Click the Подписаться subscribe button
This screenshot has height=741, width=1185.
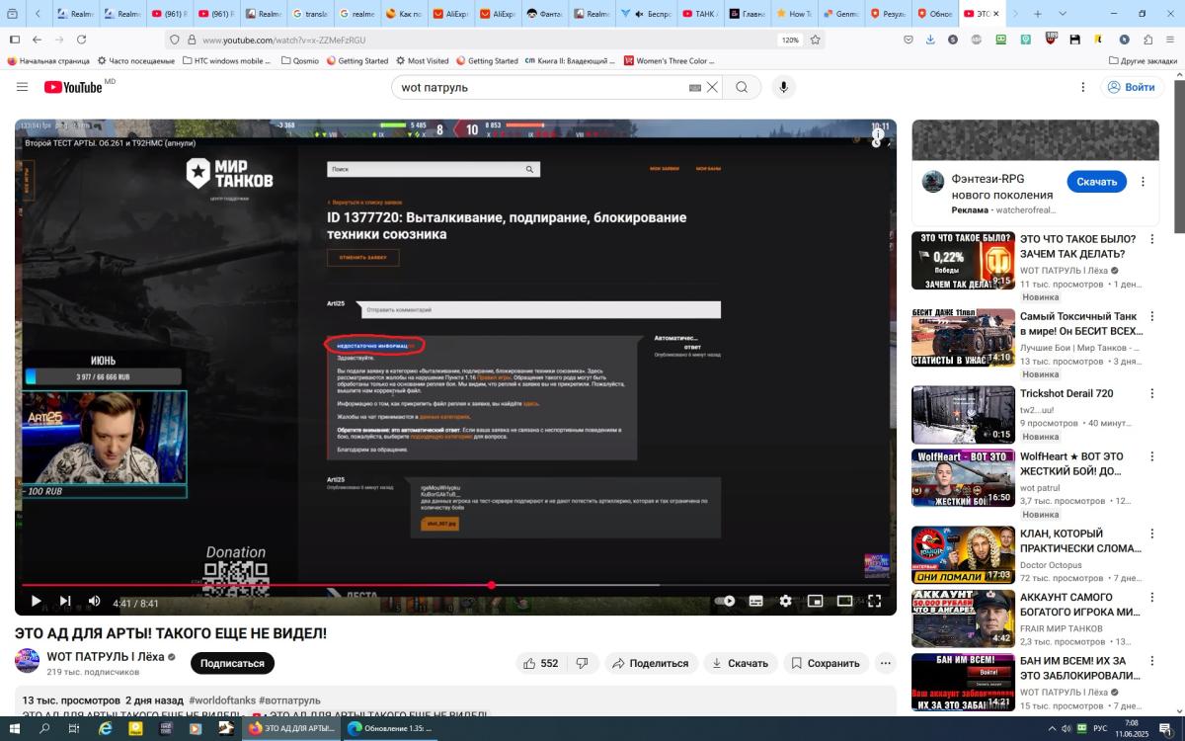pyautogui.click(x=232, y=663)
